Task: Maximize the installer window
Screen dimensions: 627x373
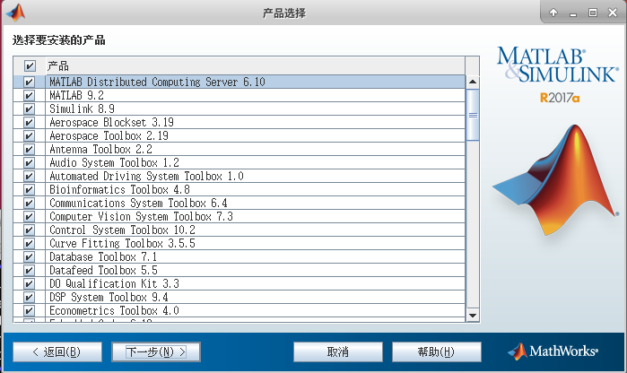Action: pyautogui.click(x=593, y=13)
